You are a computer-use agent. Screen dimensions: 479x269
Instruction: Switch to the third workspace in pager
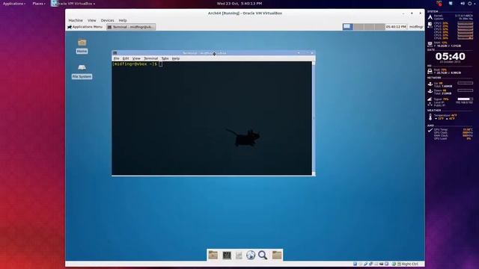click(369, 27)
